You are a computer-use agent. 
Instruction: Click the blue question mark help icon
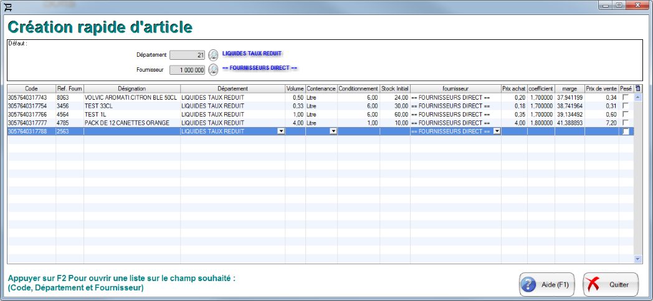[x=528, y=285]
